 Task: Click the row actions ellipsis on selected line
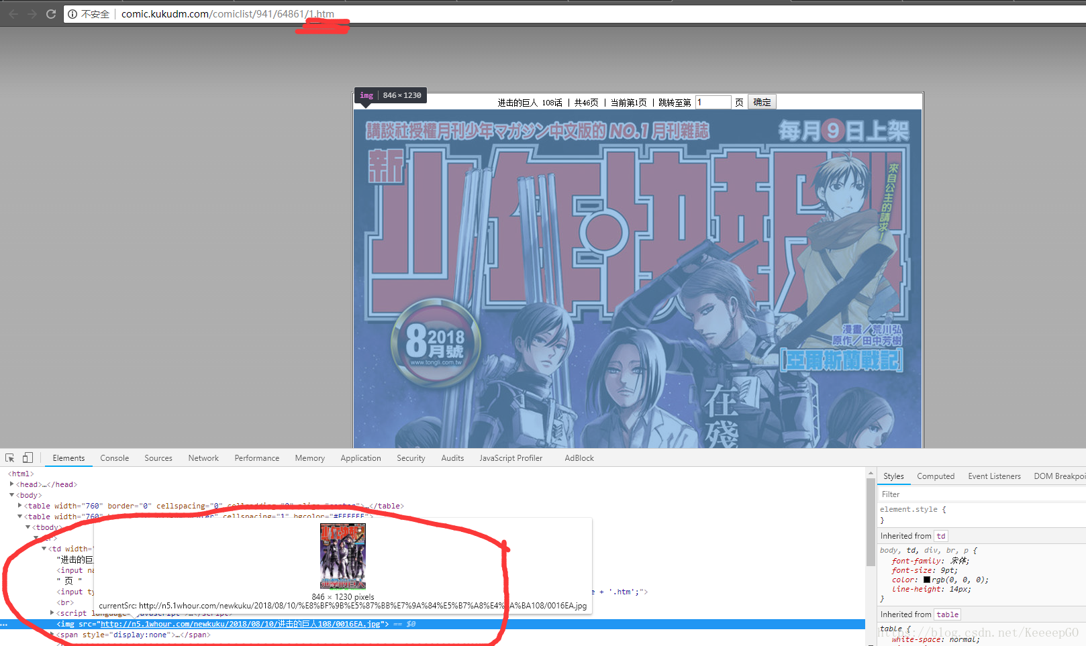4,624
